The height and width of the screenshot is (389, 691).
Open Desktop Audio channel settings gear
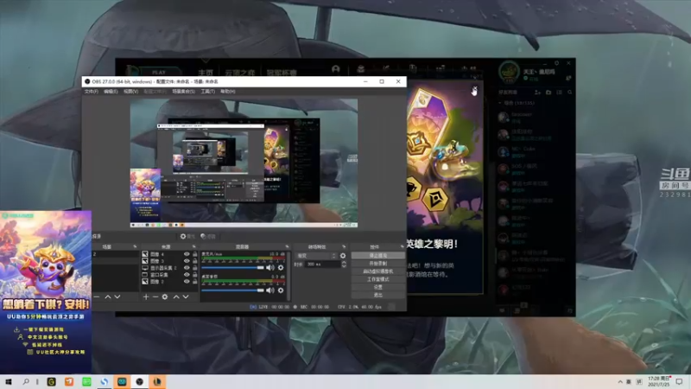(x=281, y=290)
